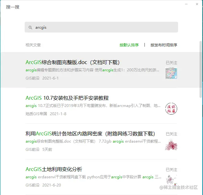Screen dimensions: 203x195
Task: Click 已关注 on the 路网密度 article
Action: (x=171, y=134)
